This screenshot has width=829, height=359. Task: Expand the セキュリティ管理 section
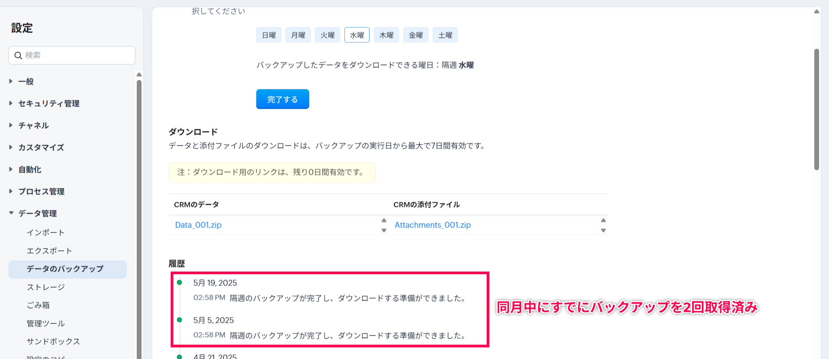[x=49, y=103]
